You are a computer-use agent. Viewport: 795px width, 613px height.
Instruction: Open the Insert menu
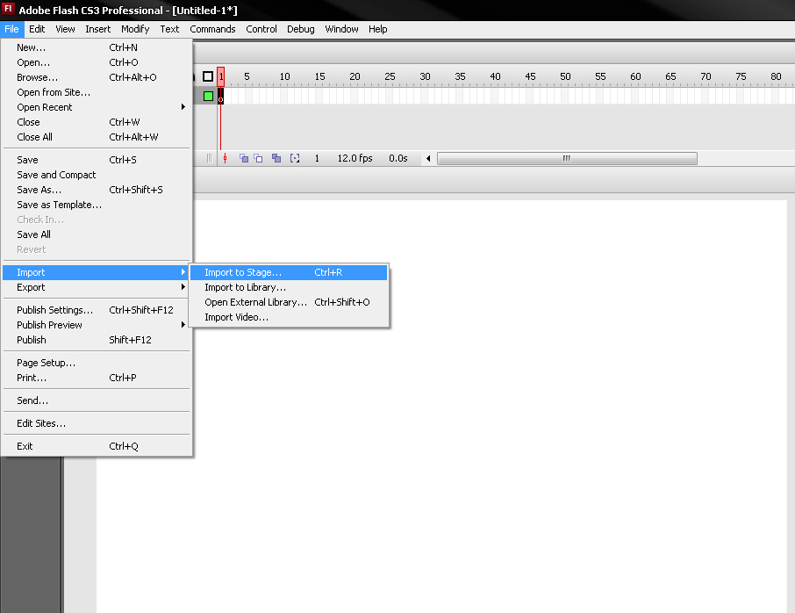[98, 29]
